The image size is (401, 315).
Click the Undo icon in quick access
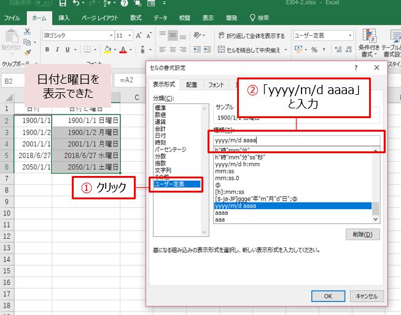pos(76,3)
